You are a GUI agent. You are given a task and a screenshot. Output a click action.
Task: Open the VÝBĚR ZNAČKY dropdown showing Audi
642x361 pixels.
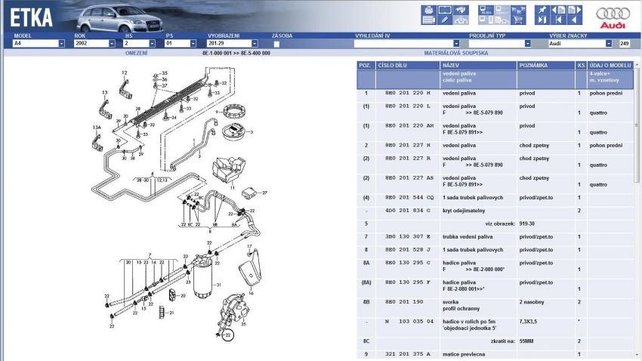pyautogui.click(x=610, y=44)
